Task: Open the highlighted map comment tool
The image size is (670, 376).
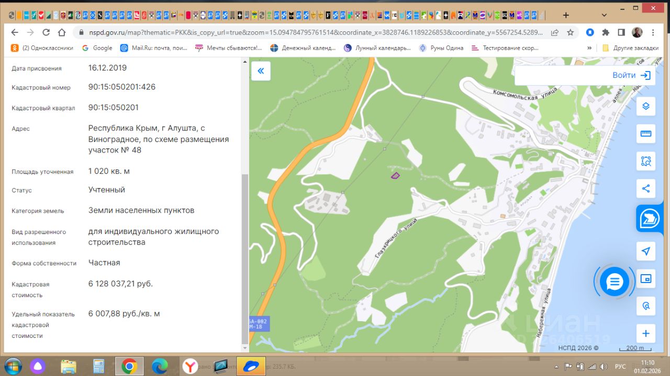Action: [x=650, y=218]
